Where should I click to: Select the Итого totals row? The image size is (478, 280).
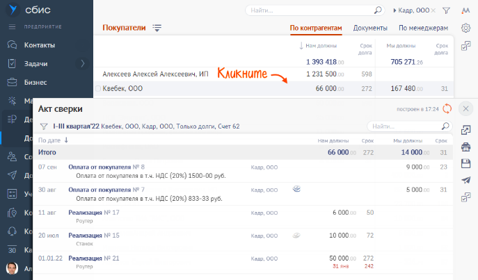pos(243,152)
